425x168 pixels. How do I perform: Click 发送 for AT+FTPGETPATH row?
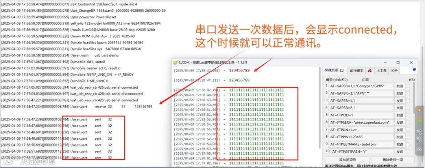pyautogui.click(x=400, y=151)
